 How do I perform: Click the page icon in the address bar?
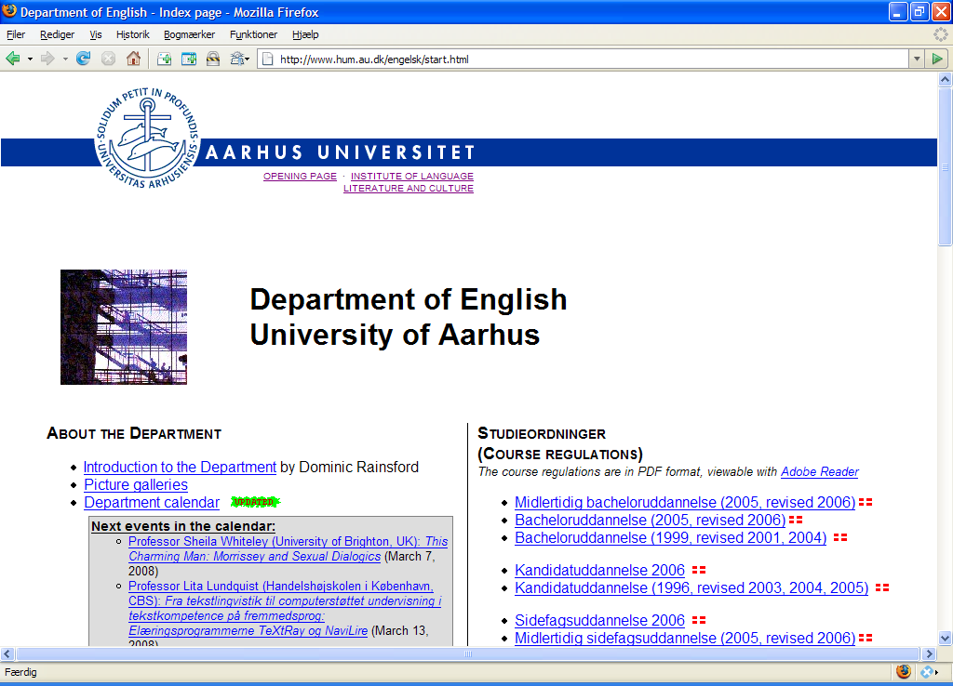[266, 59]
